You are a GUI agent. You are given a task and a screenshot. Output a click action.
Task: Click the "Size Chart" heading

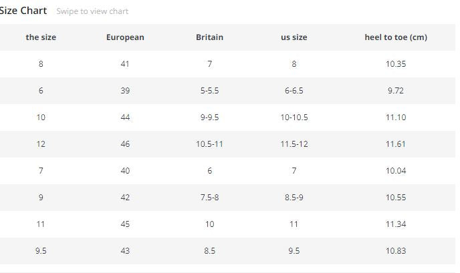[23, 11]
